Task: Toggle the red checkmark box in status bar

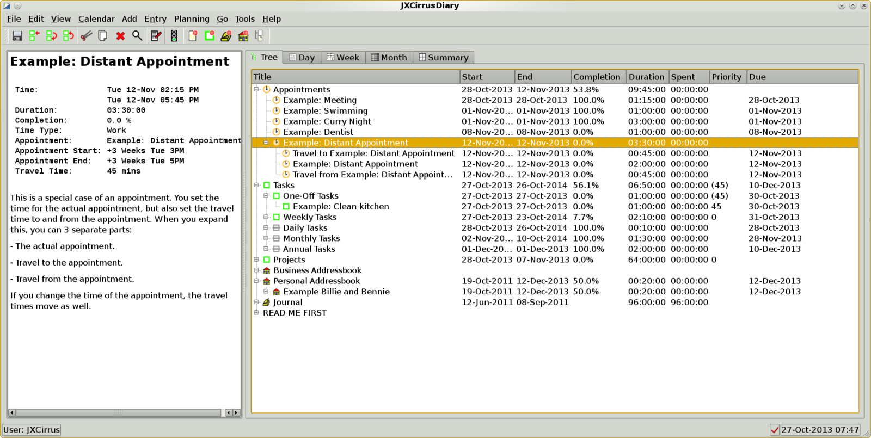Action: click(774, 430)
